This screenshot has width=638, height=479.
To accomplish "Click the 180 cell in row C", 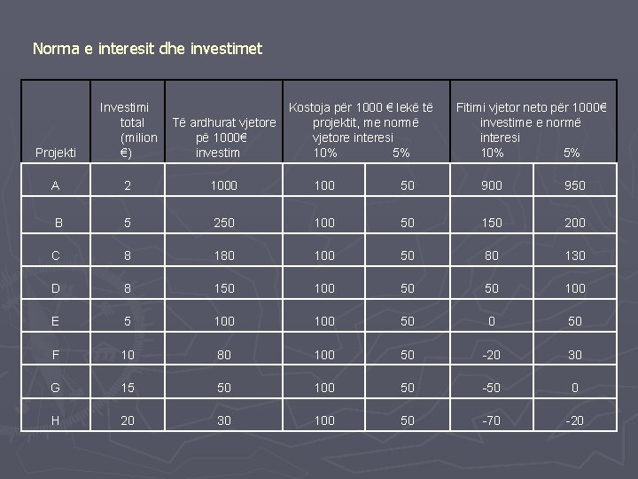I will (x=224, y=250).
